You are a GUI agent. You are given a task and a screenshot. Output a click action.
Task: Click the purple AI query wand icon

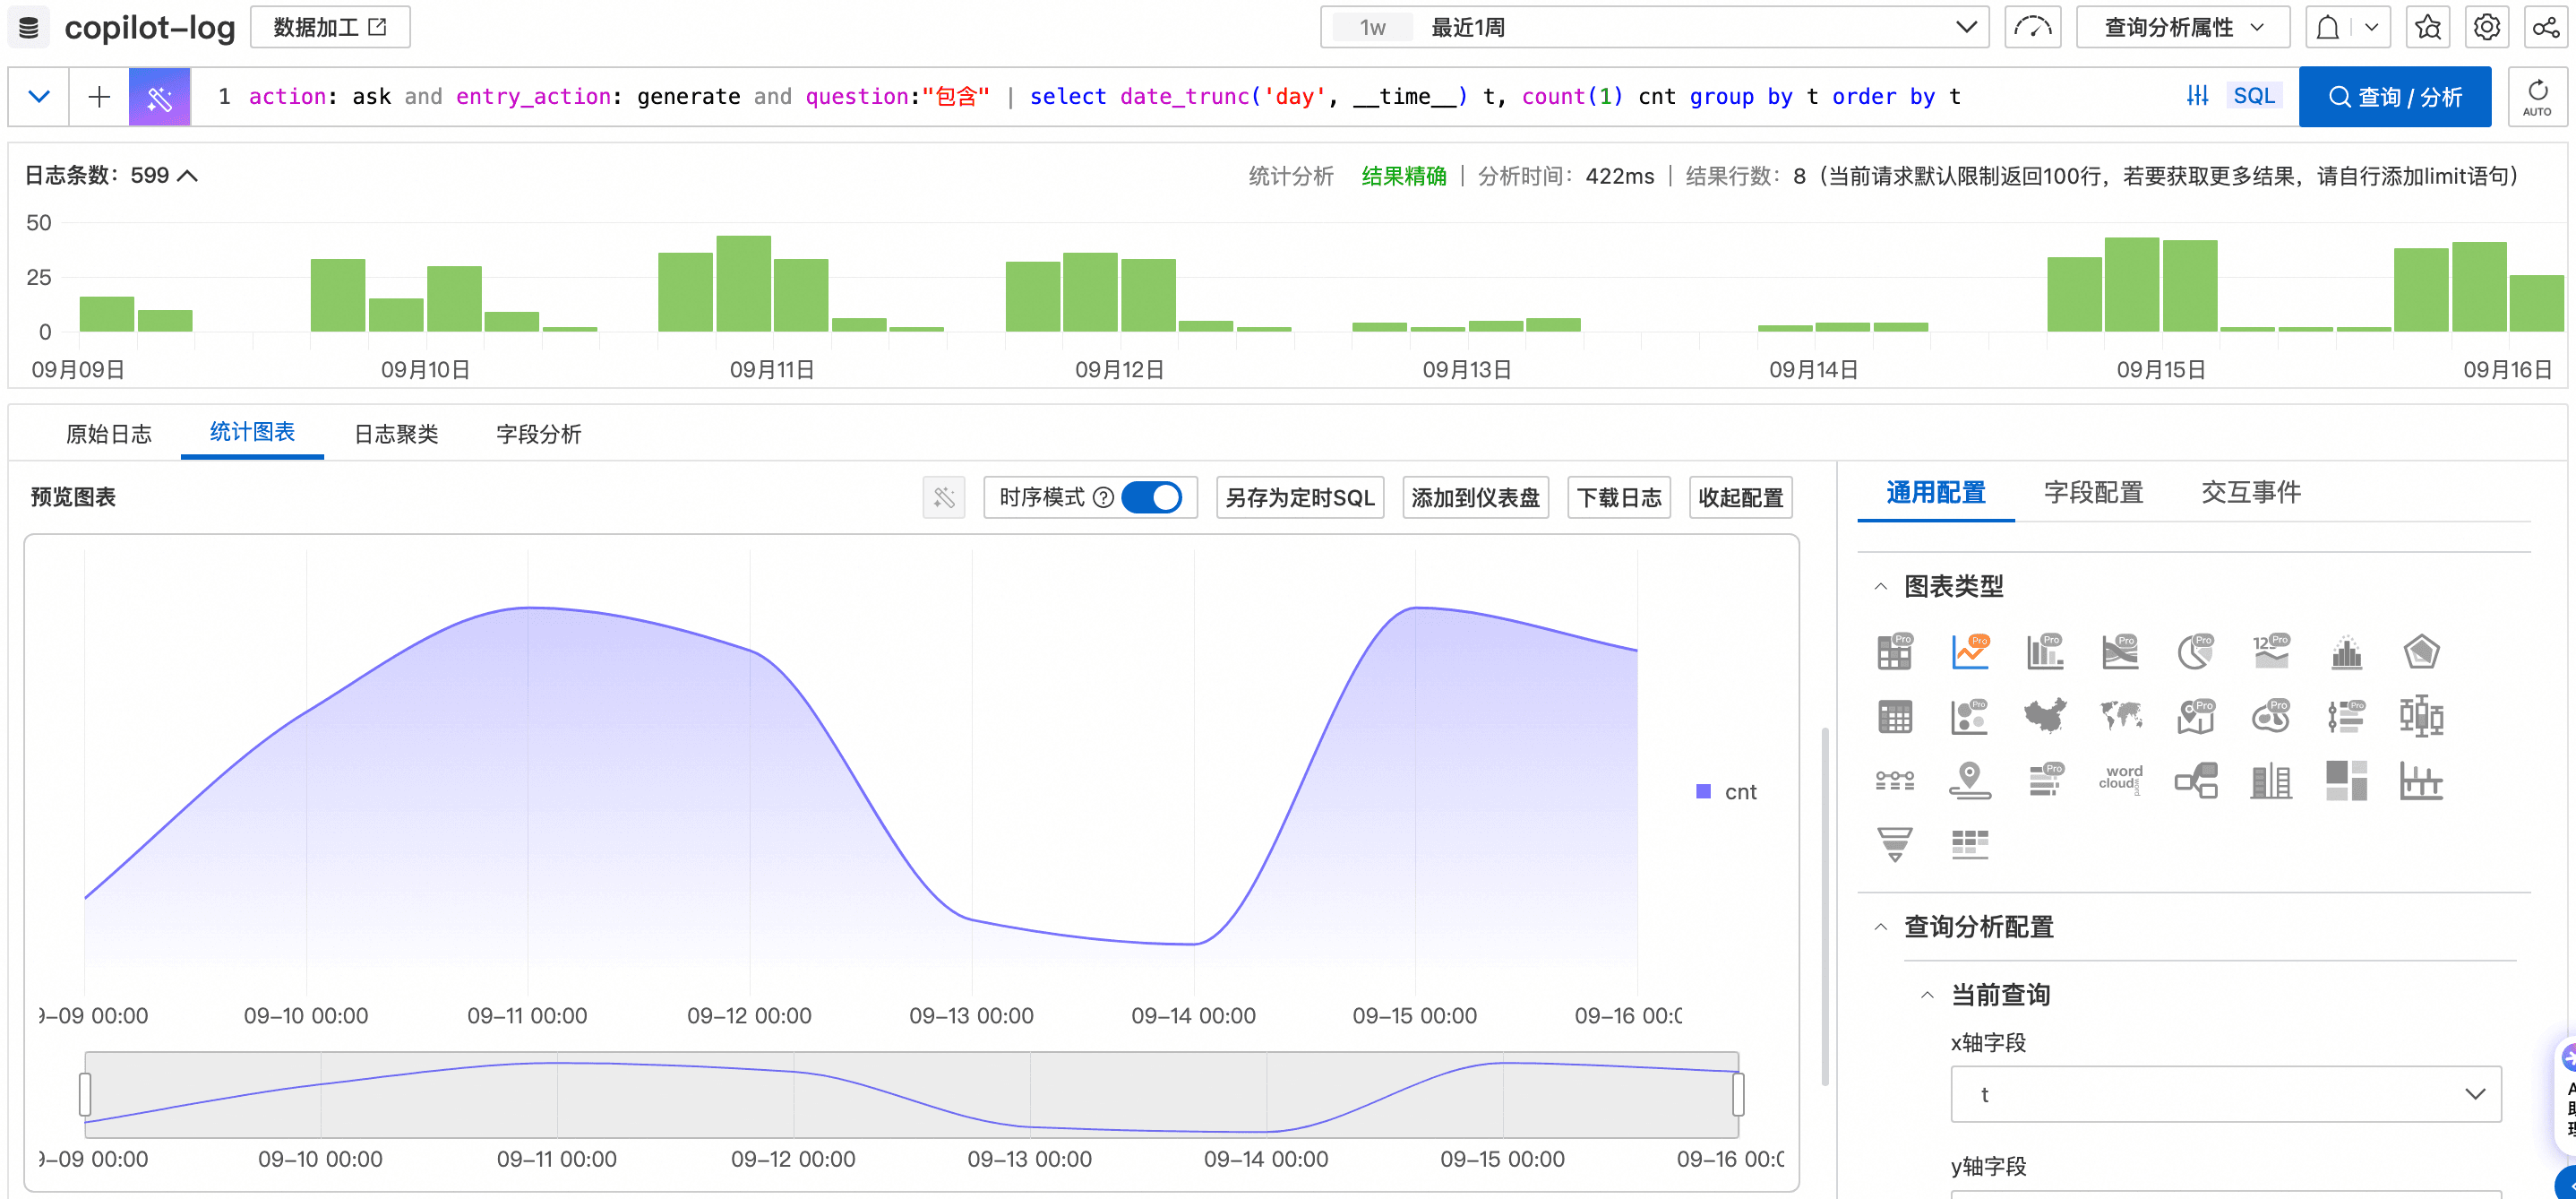point(159,97)
